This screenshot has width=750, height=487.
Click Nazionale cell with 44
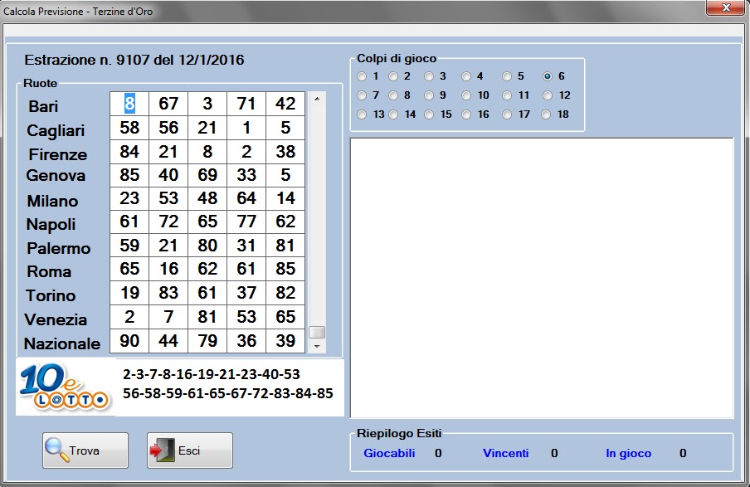pyautogui.click(x=168, y=341)
